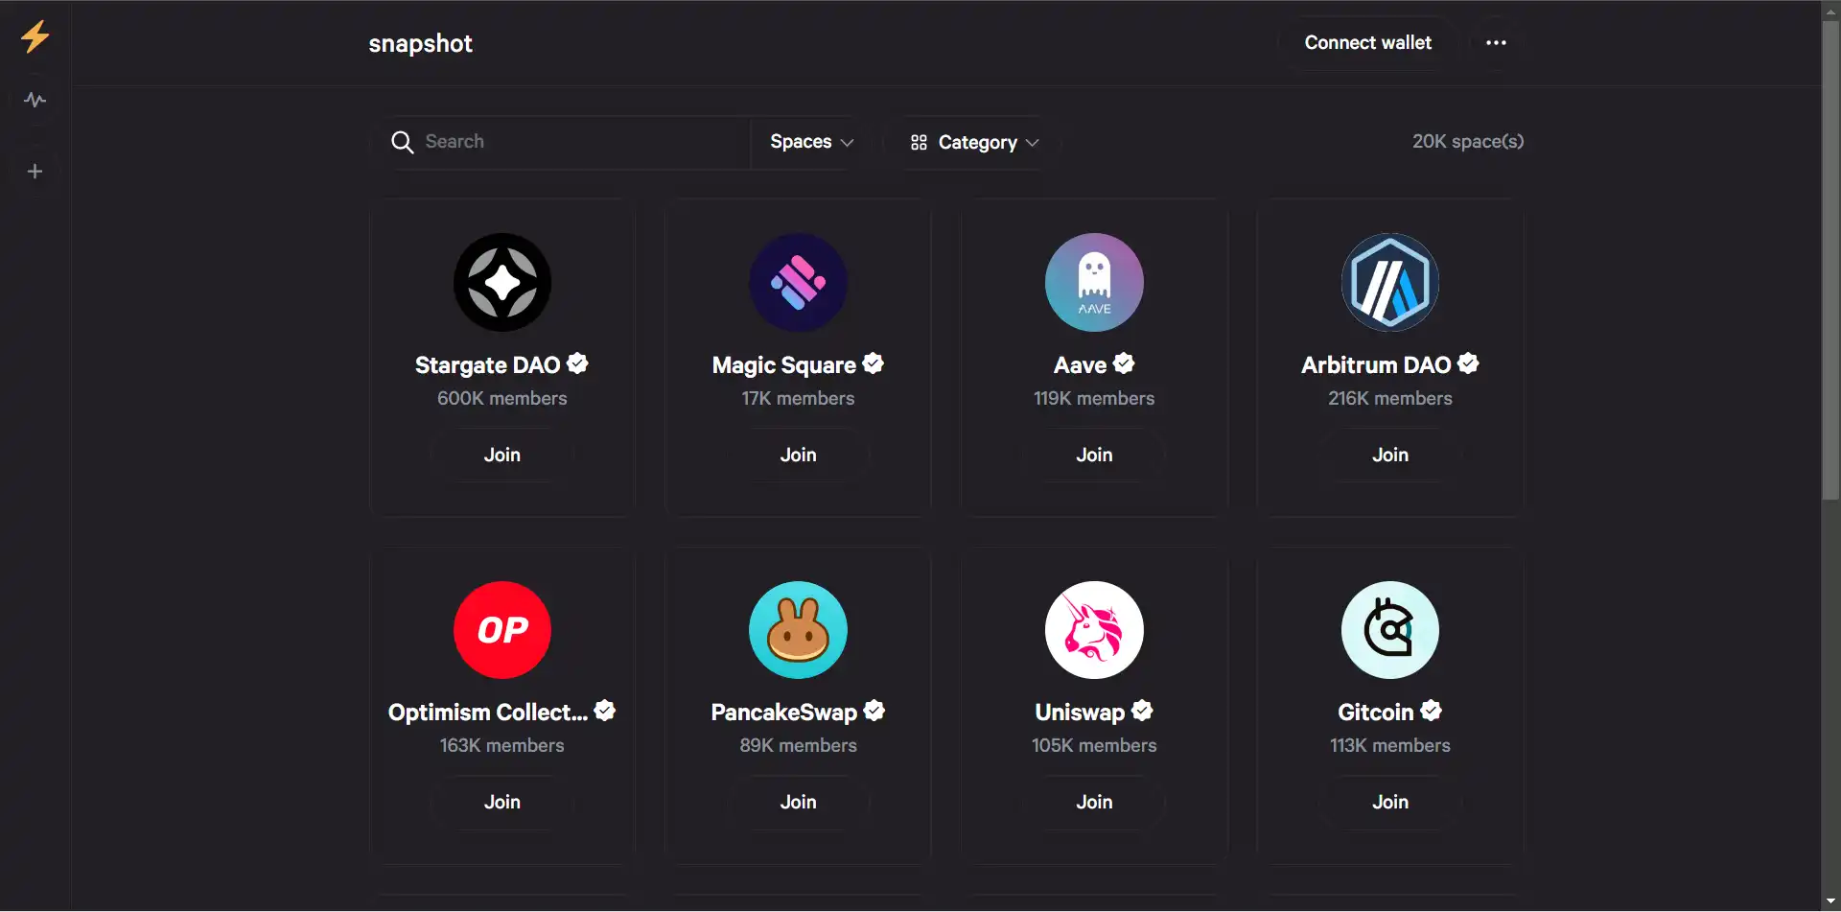Viewport: 1841px width, 912px height.
Task: Click '163K members' under Optimism
Action: pyautogui.click(x=502, y=745)
